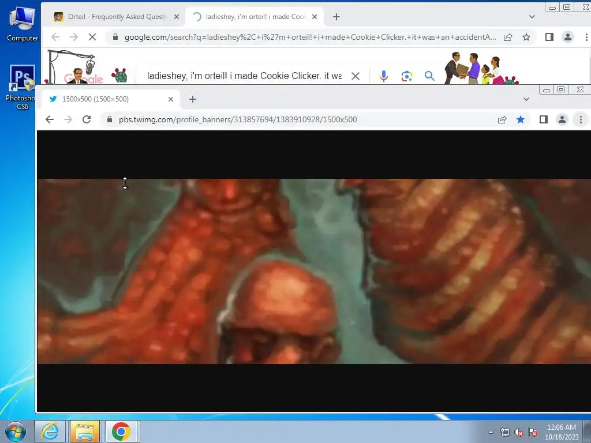Screen dimensions: 591x443
Task: Open the muted volume tray icon
Action: tap(519, 432)
